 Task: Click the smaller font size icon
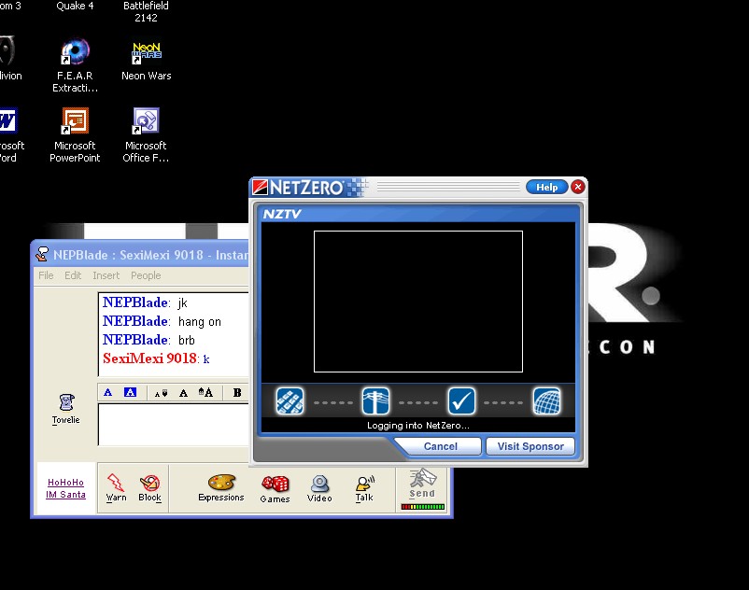(x=161, y=393)
